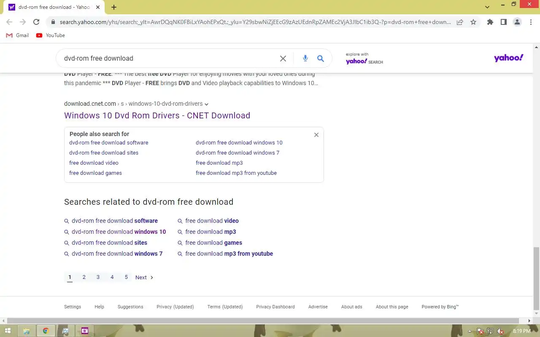This screenshot has width=540, height=337.
Task: Open the Chrome three-dot menu
Action: [x=531, y=22]
